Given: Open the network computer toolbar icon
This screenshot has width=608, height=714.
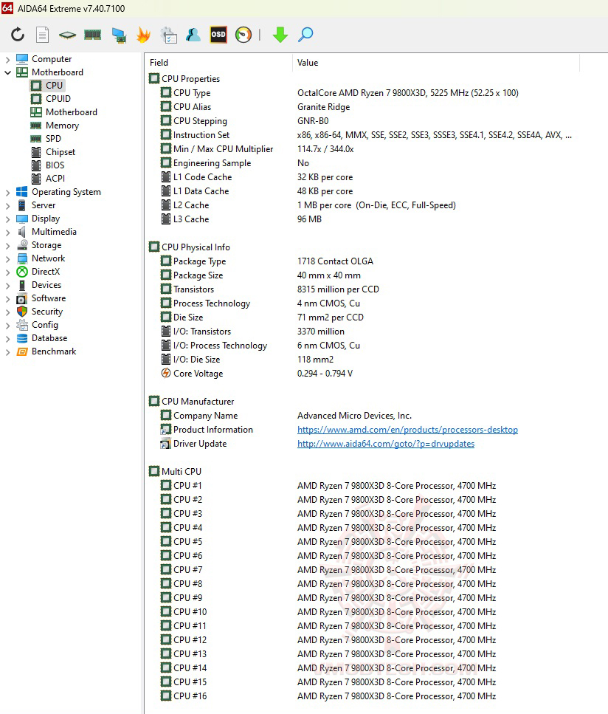Looking at the screenshot, I should click(x=119, y=35).
